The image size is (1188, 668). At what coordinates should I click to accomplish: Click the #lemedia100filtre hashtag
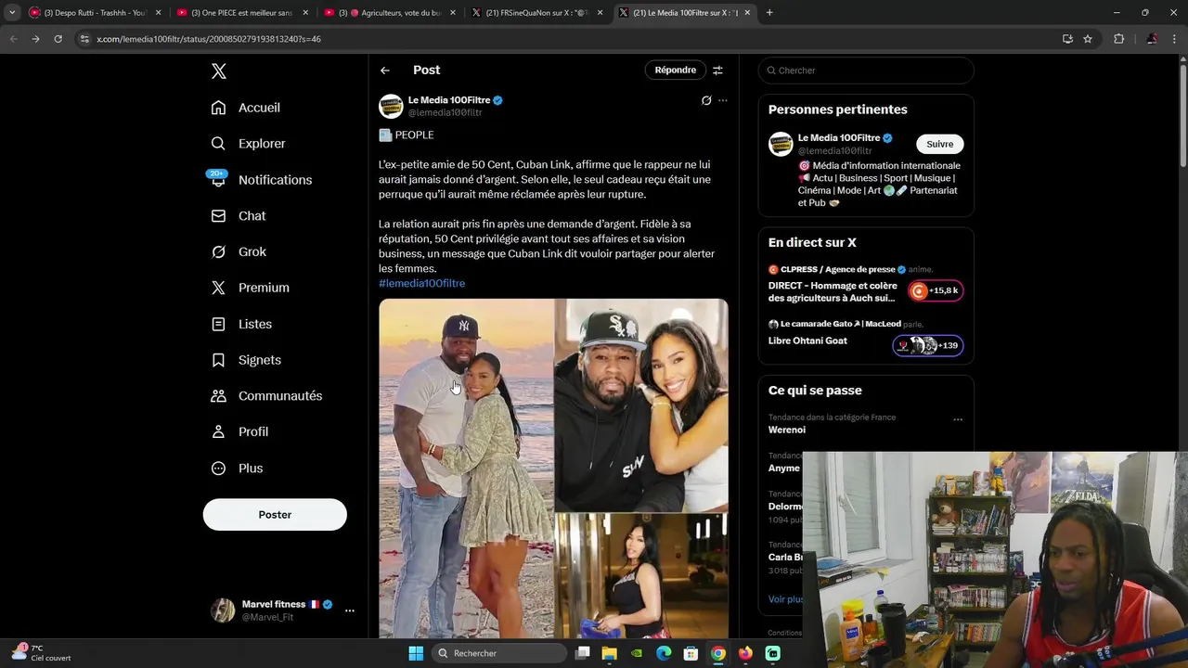(422, 284)
